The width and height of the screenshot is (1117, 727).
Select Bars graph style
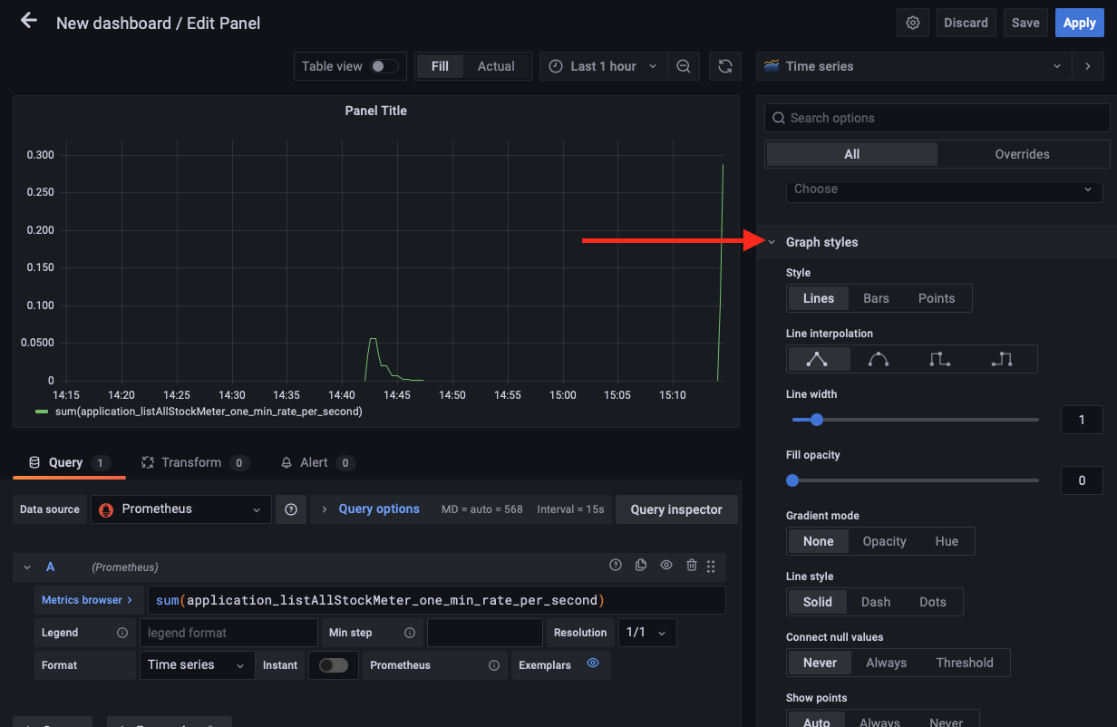point(876,298)
